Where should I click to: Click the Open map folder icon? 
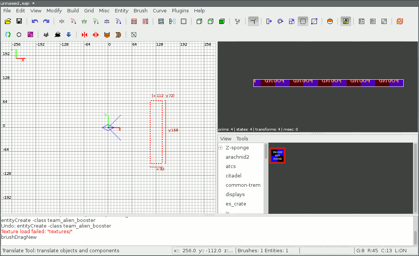pyautogui.click(x=8, y=21)
